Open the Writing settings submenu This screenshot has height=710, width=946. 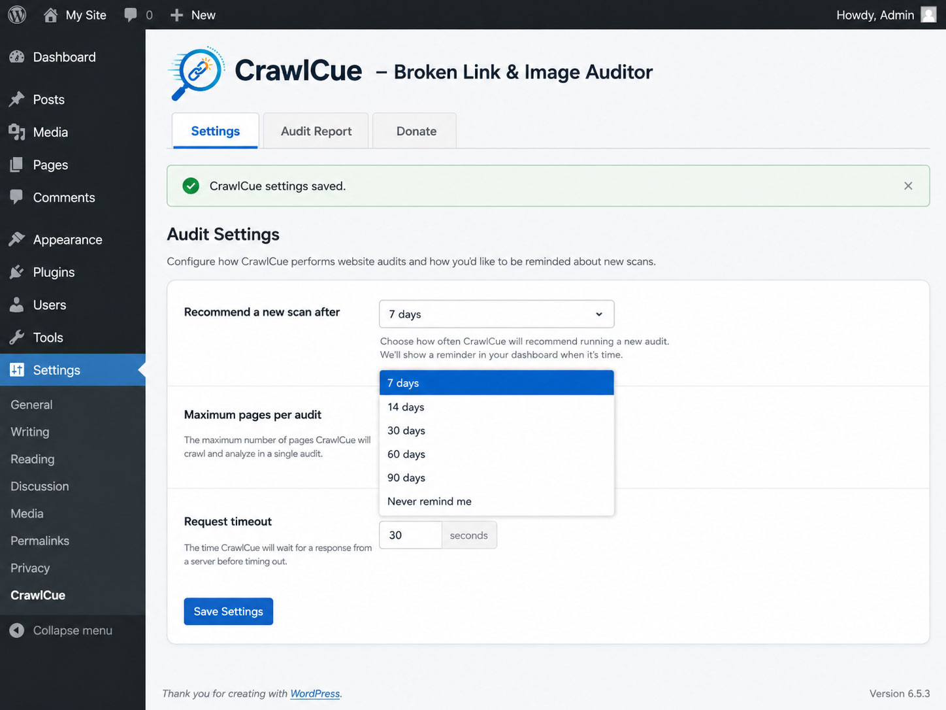pyautogui.click(x=30, y=432)
